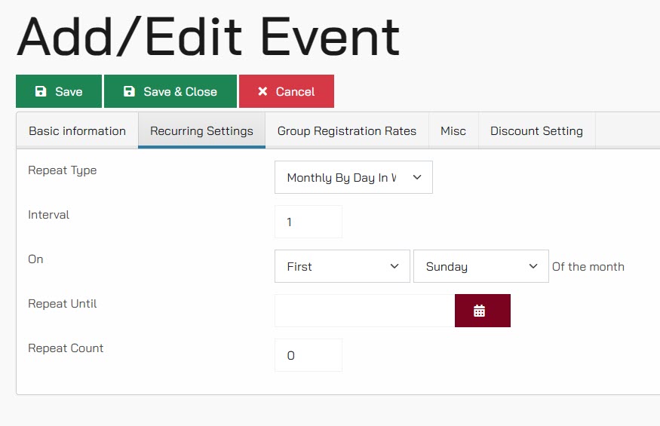The width and height of the screenshot is (660, 426).
Task: Click the X icon on Cancel button
Action: point(262,91)
